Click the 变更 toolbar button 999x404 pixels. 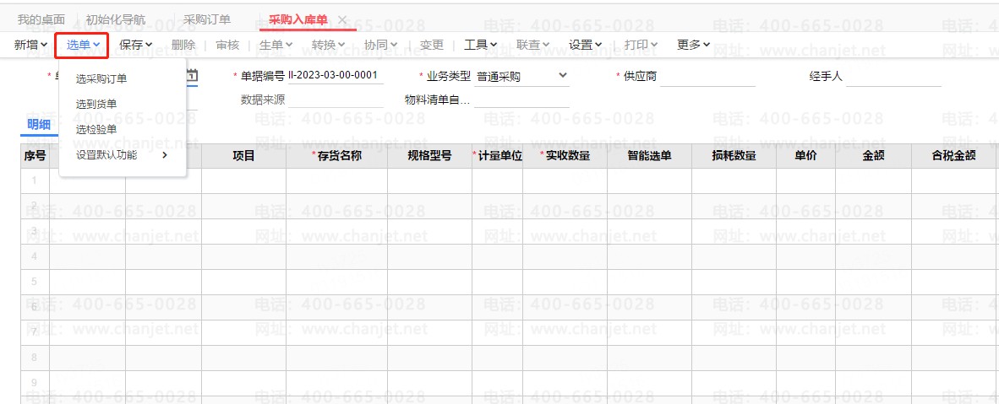tap(432, 45)
